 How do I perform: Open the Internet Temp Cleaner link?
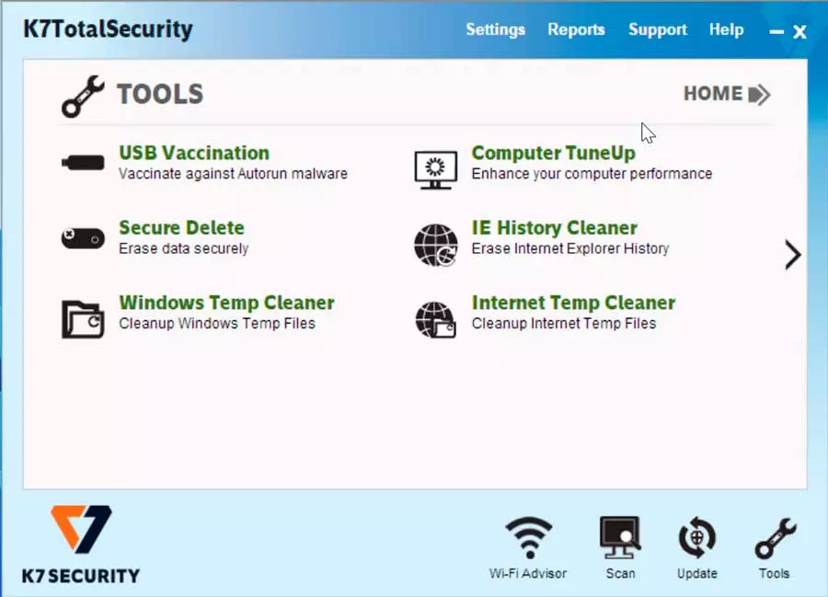point(573,303)
